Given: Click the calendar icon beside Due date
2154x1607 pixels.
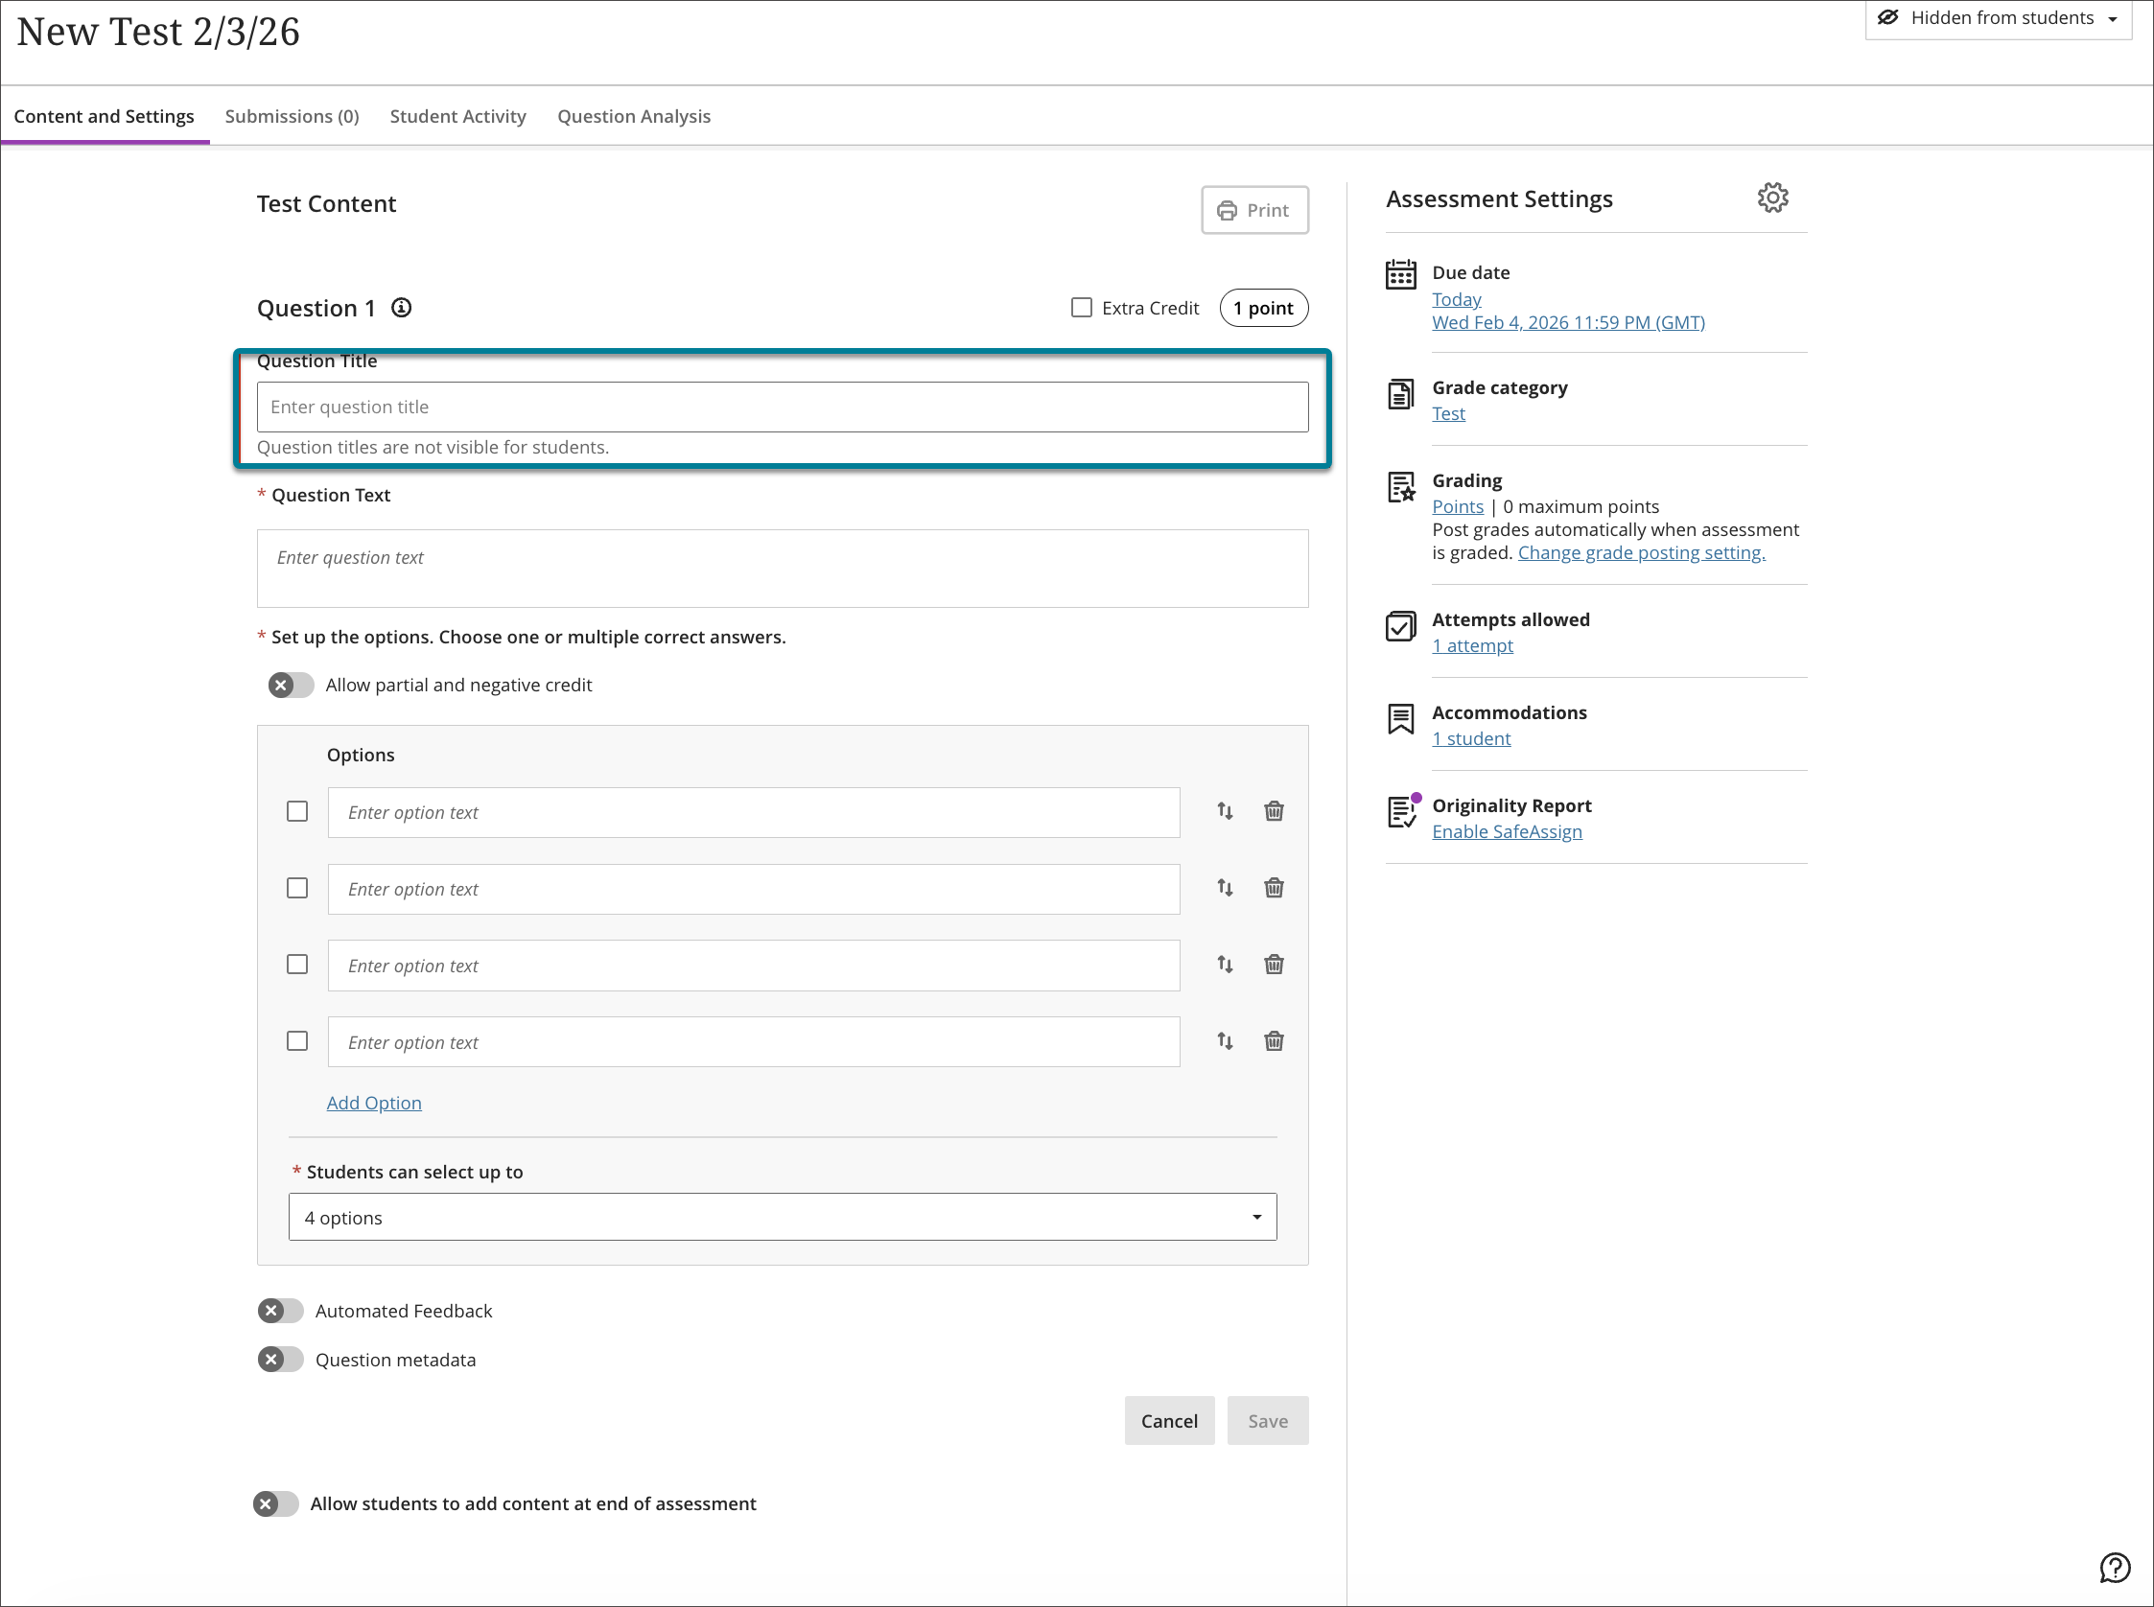Looking at the screenshot, I should tap(1400, 276).
